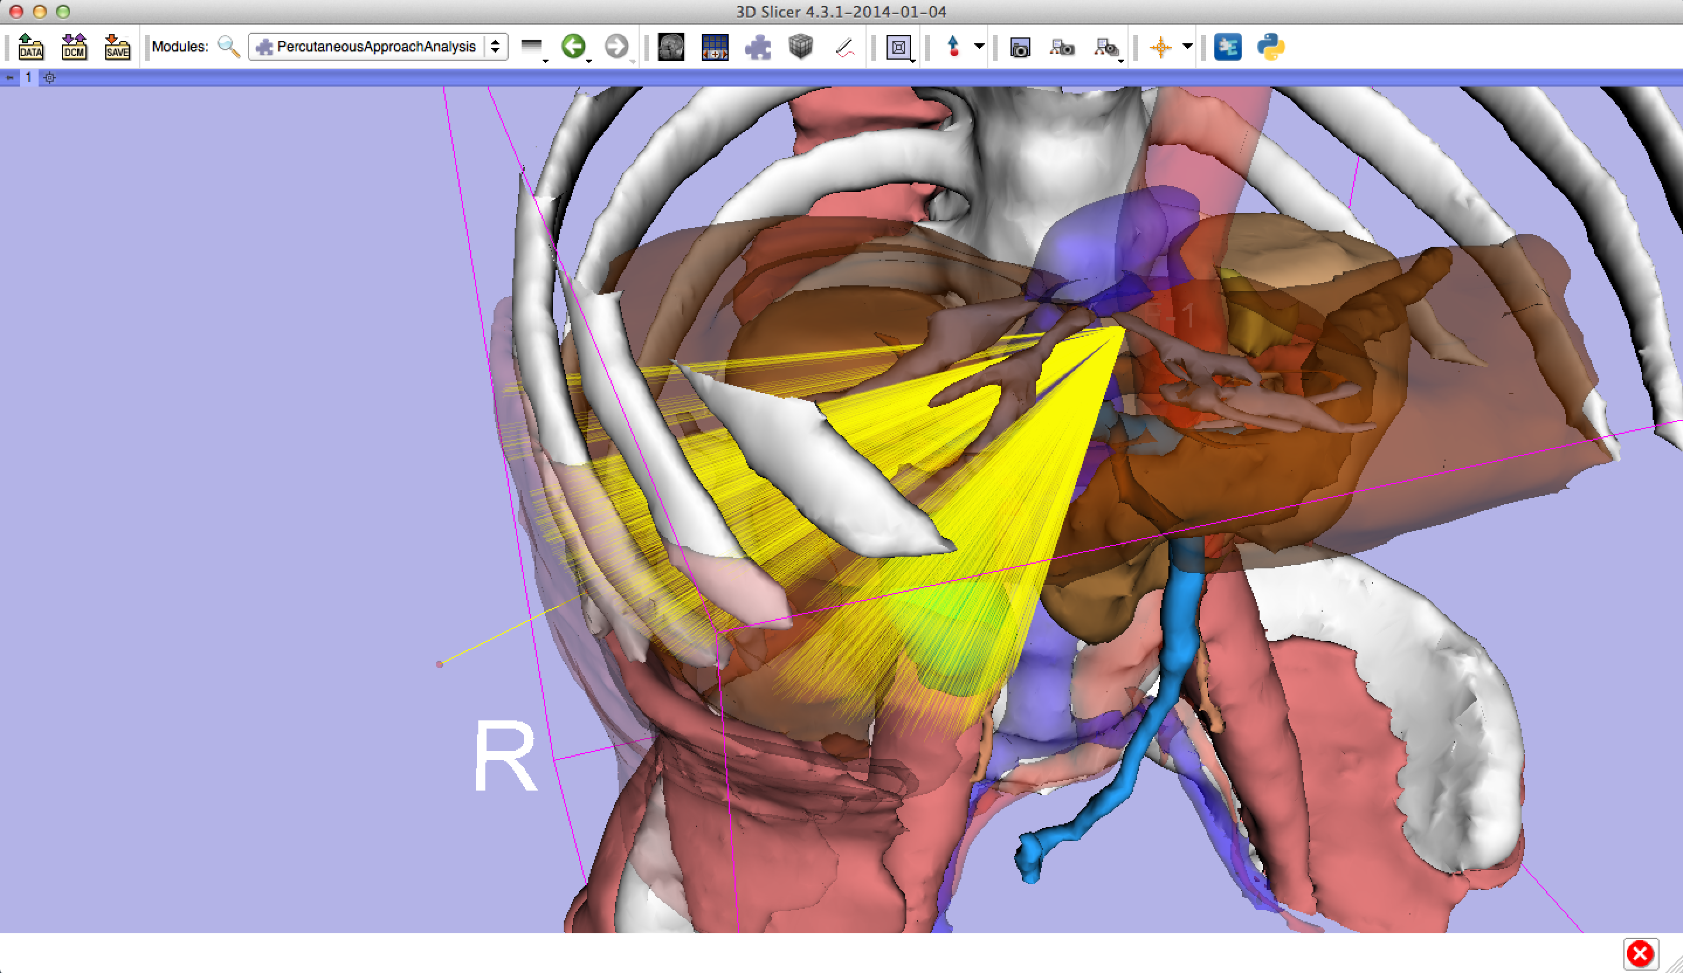Expand the layout selector dropdown
The width and height of the screenshot is (1683, 973).
[x=899, y=47]
